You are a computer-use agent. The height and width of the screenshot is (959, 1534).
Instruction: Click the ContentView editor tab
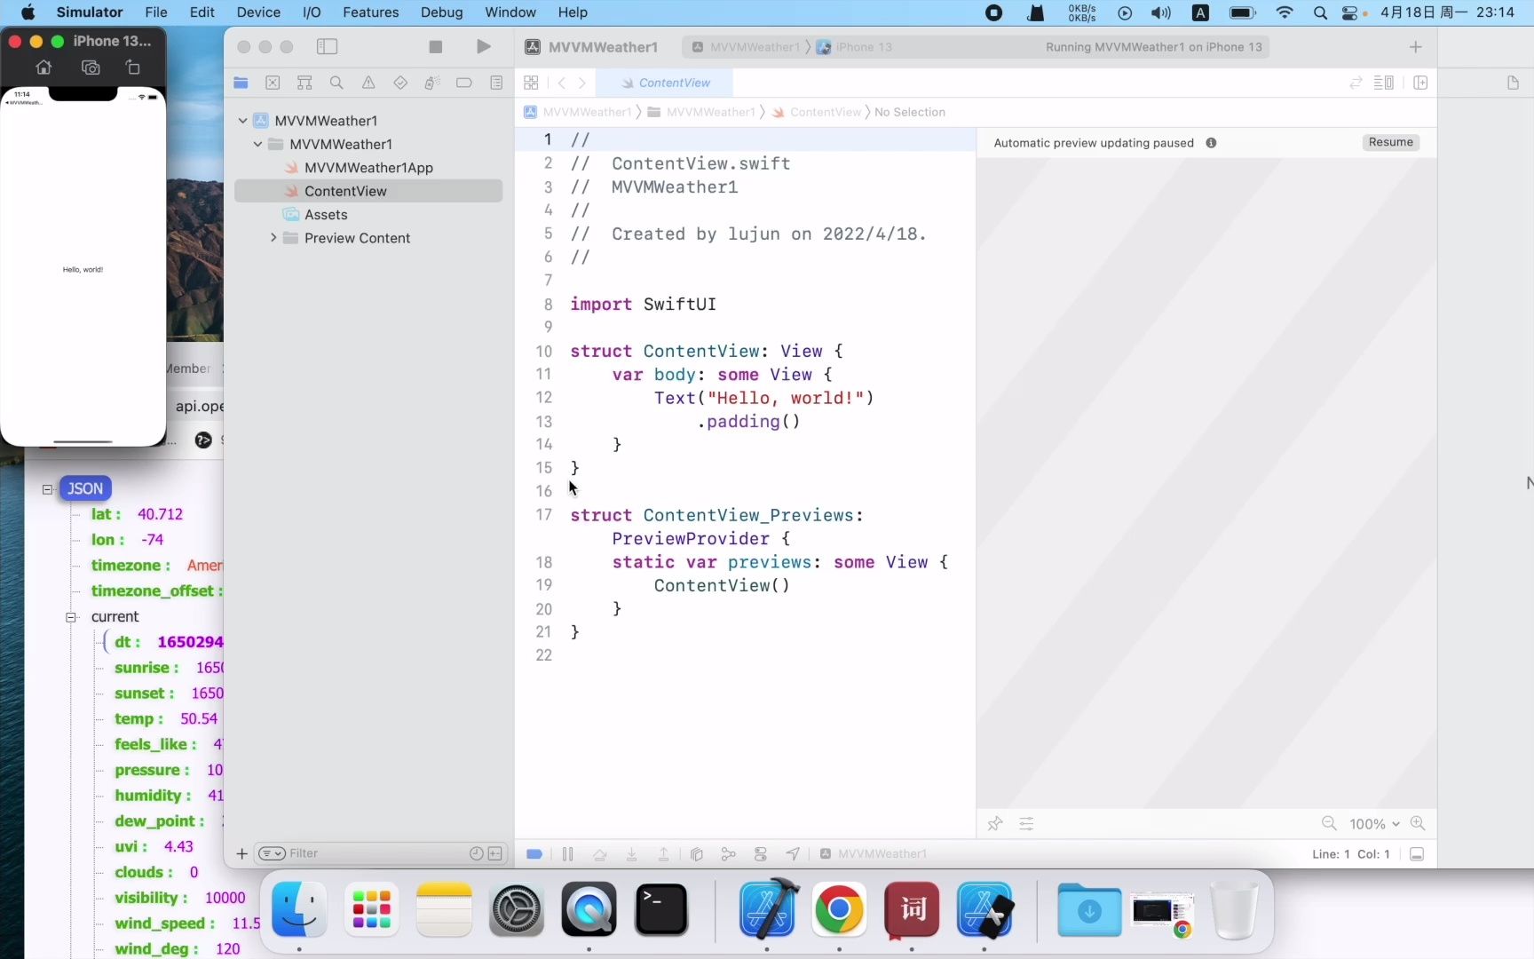(x=665, y=83)
